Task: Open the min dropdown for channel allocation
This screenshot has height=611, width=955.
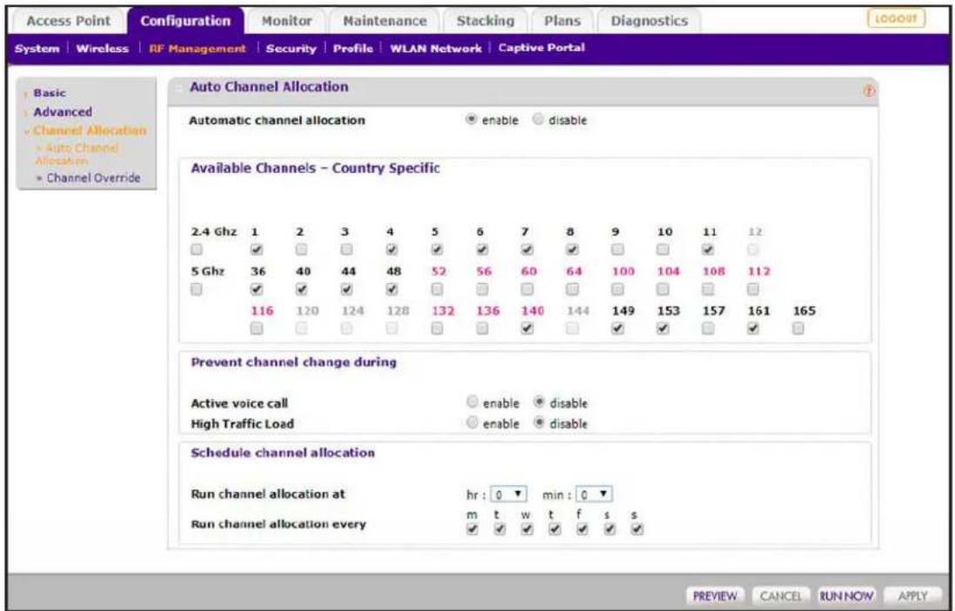Action: (x=594, y=495)
